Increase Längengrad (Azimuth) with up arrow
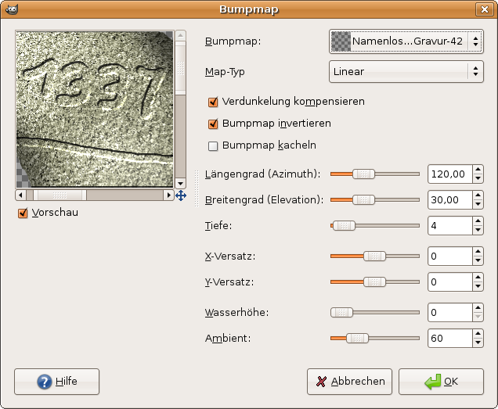498x409 pixels. 478,170
